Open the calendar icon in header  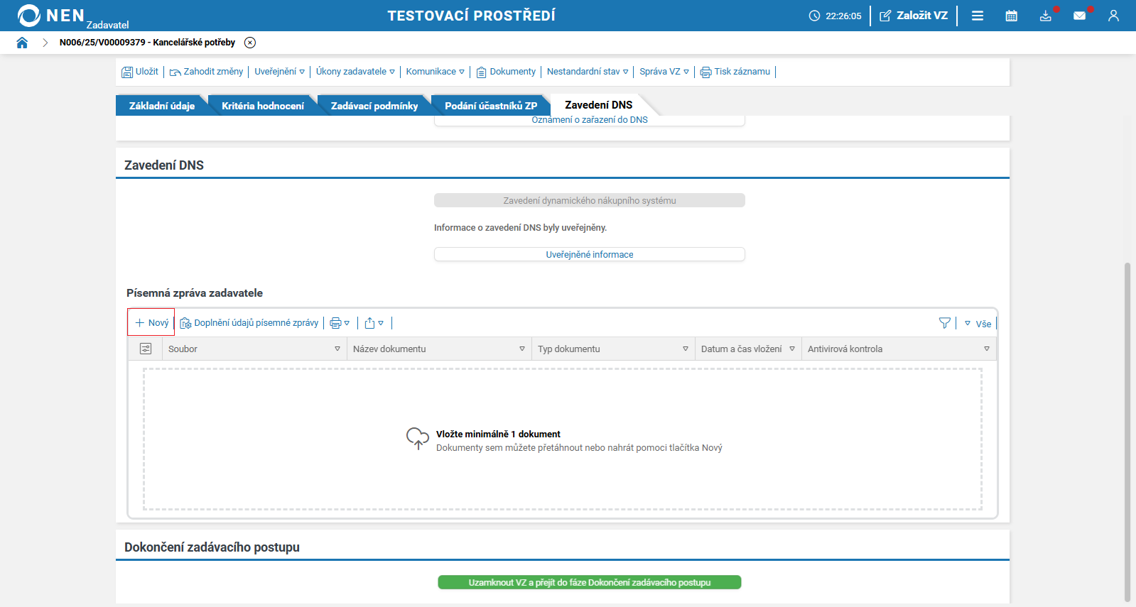[x=1012, y=16]
